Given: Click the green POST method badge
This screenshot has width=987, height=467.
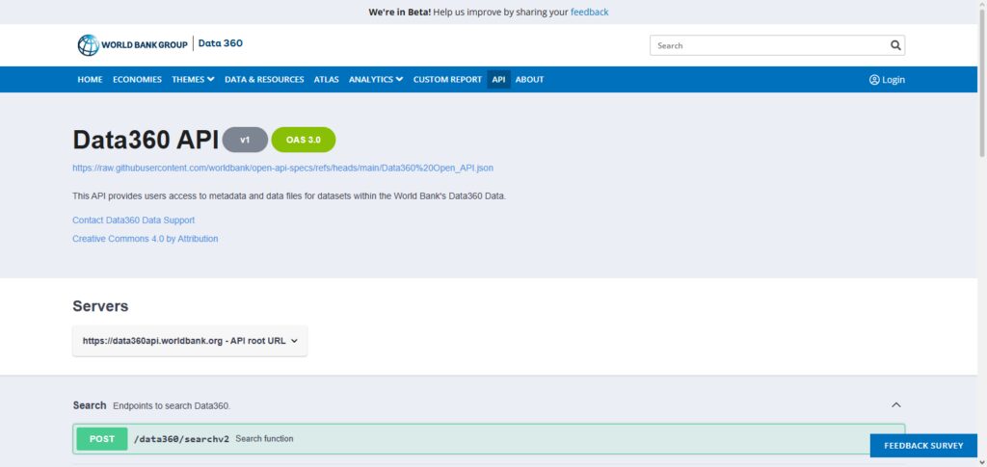Looking at the screenshot, I should (102, 439).
